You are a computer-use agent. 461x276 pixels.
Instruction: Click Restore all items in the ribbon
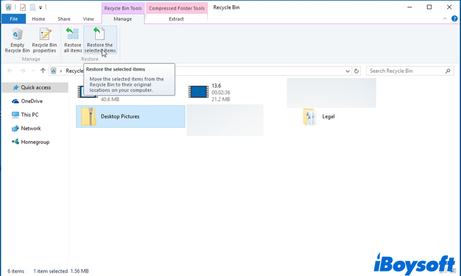[72, 35]
